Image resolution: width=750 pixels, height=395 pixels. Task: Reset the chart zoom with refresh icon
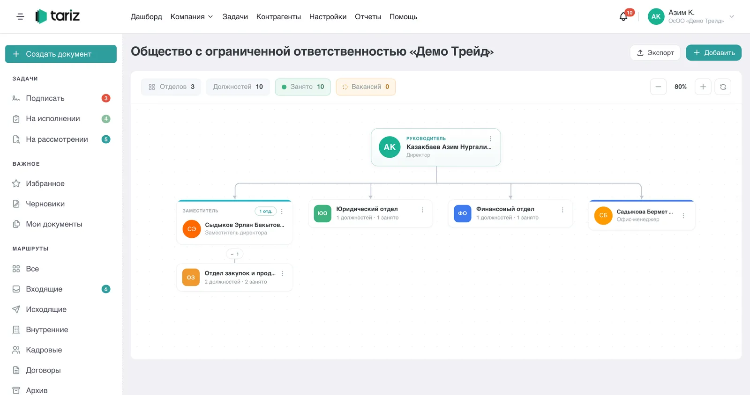coord(723,87)
